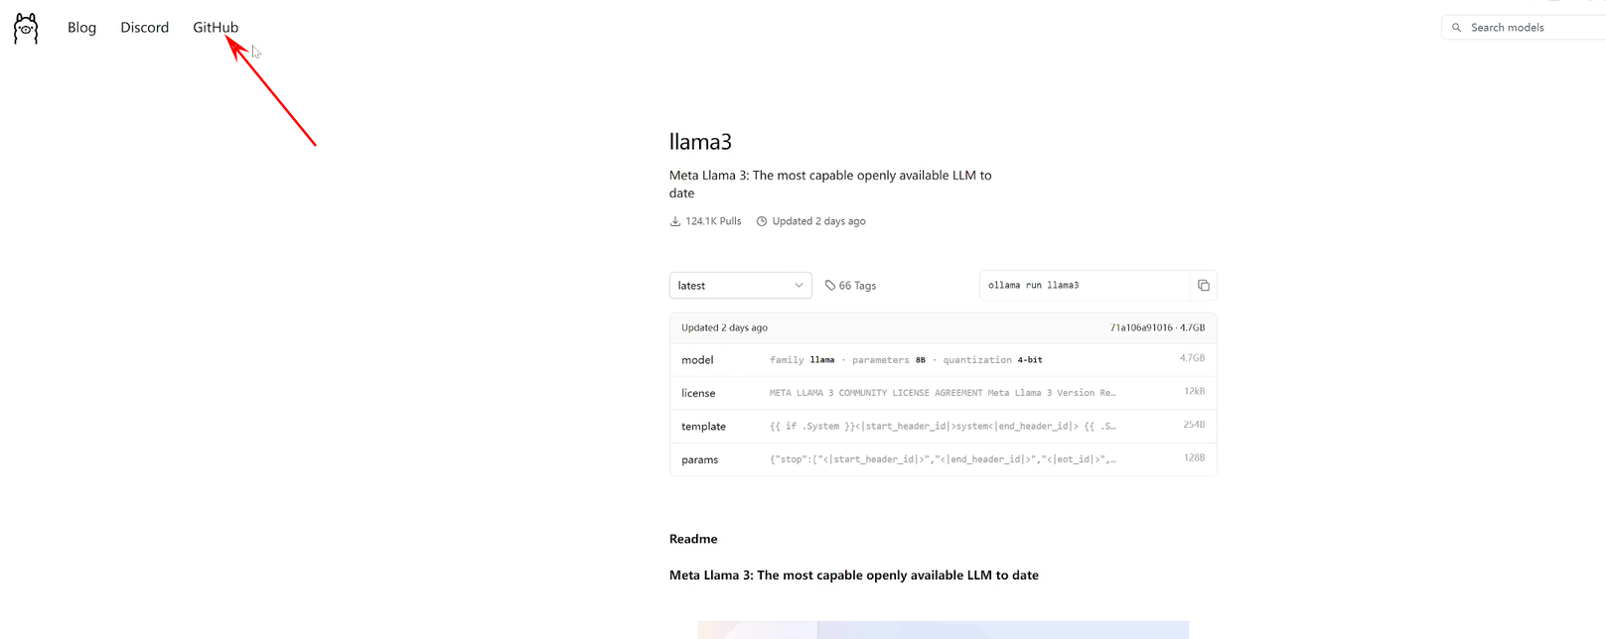Expand the latest version dropdown
This screenshot has width=1606, height=639.
coord(740,286)
